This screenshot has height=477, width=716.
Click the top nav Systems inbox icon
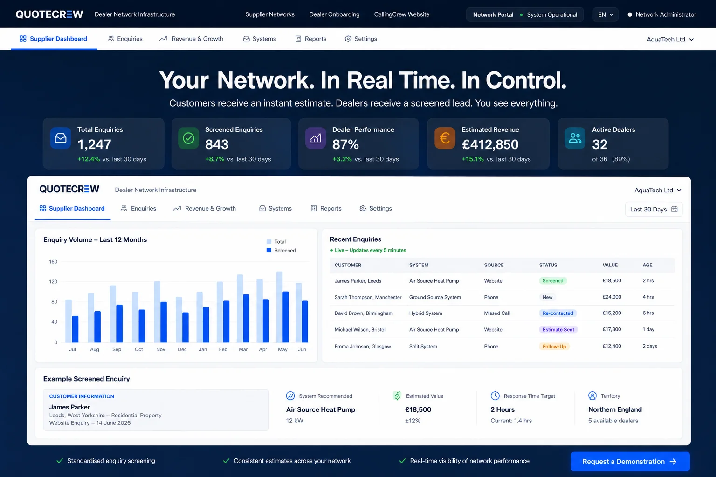247,39
